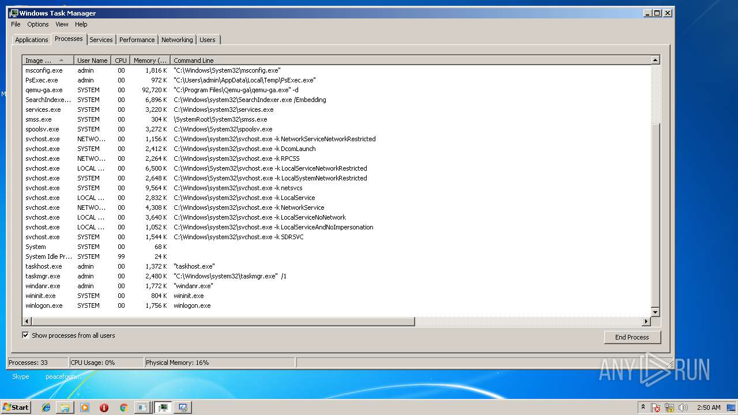
Task: Click the horizontal scrollbar left arrow
Action: coord(27,321)
